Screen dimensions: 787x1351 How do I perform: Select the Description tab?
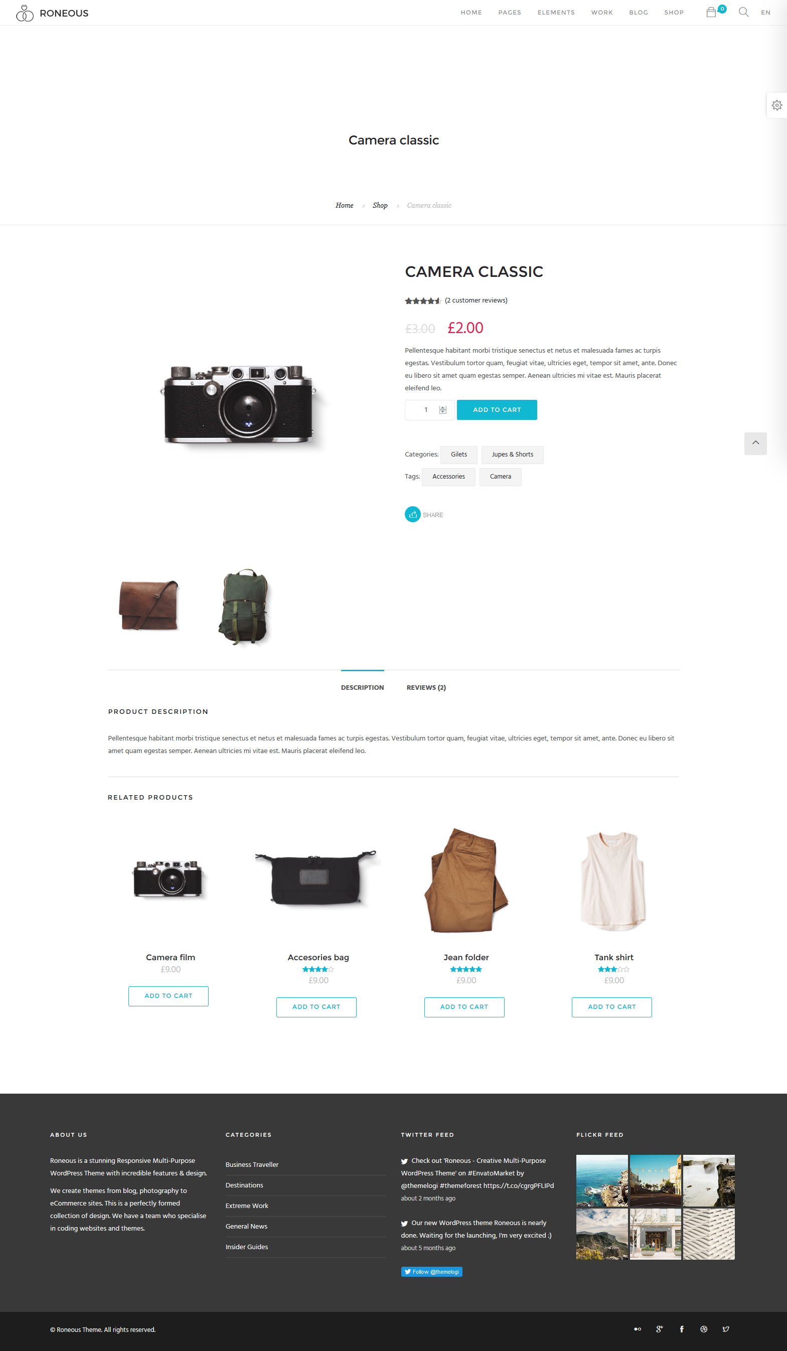363,687
